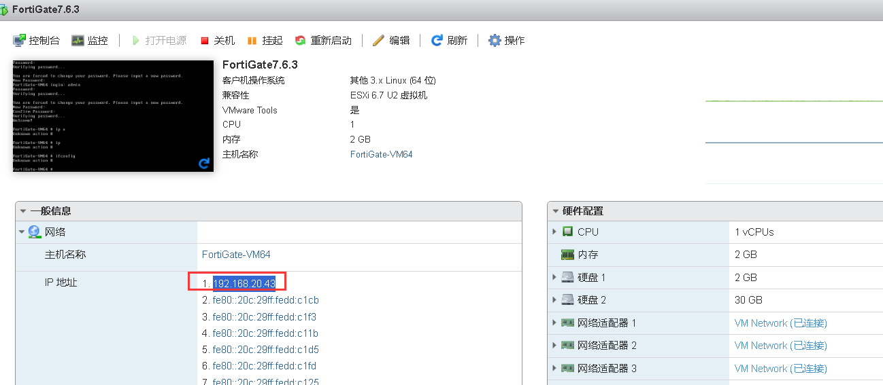Open VM Network link for 网络适配器 3
The image size is (883, 385).
781,369
